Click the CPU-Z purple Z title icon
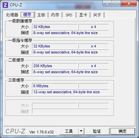Image resolution: width=139 pixels, height=138 pixels. [5, 5]
